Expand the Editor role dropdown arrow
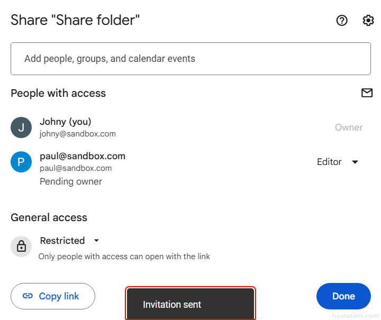The width and height of the screenshot is (381, 320). [355, 162]
